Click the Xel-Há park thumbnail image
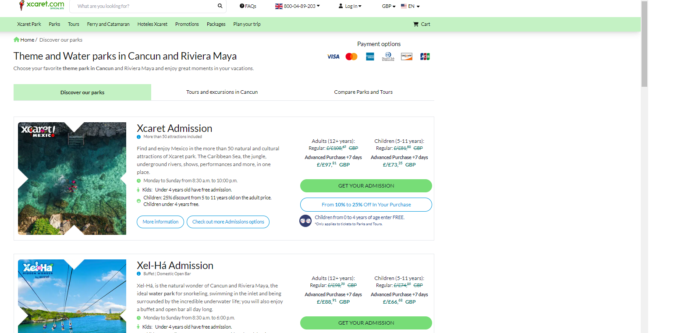 72,296
